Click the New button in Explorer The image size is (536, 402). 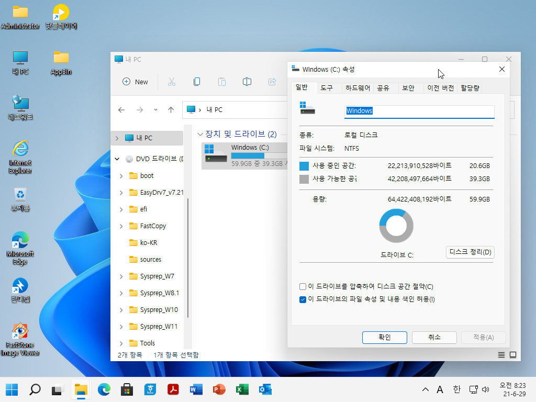[136, 82]
